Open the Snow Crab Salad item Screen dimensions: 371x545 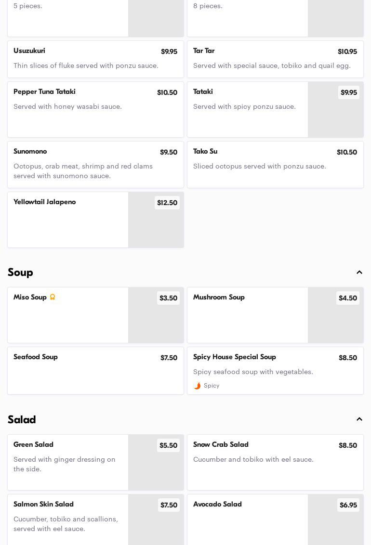(x=276, y=462)
